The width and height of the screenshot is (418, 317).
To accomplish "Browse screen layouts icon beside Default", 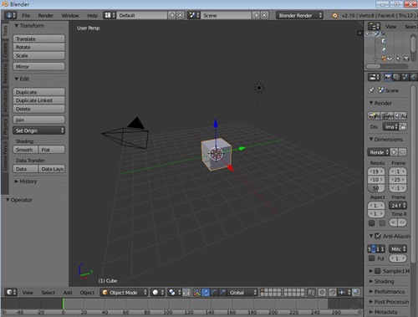I will (x=110, y=15).
